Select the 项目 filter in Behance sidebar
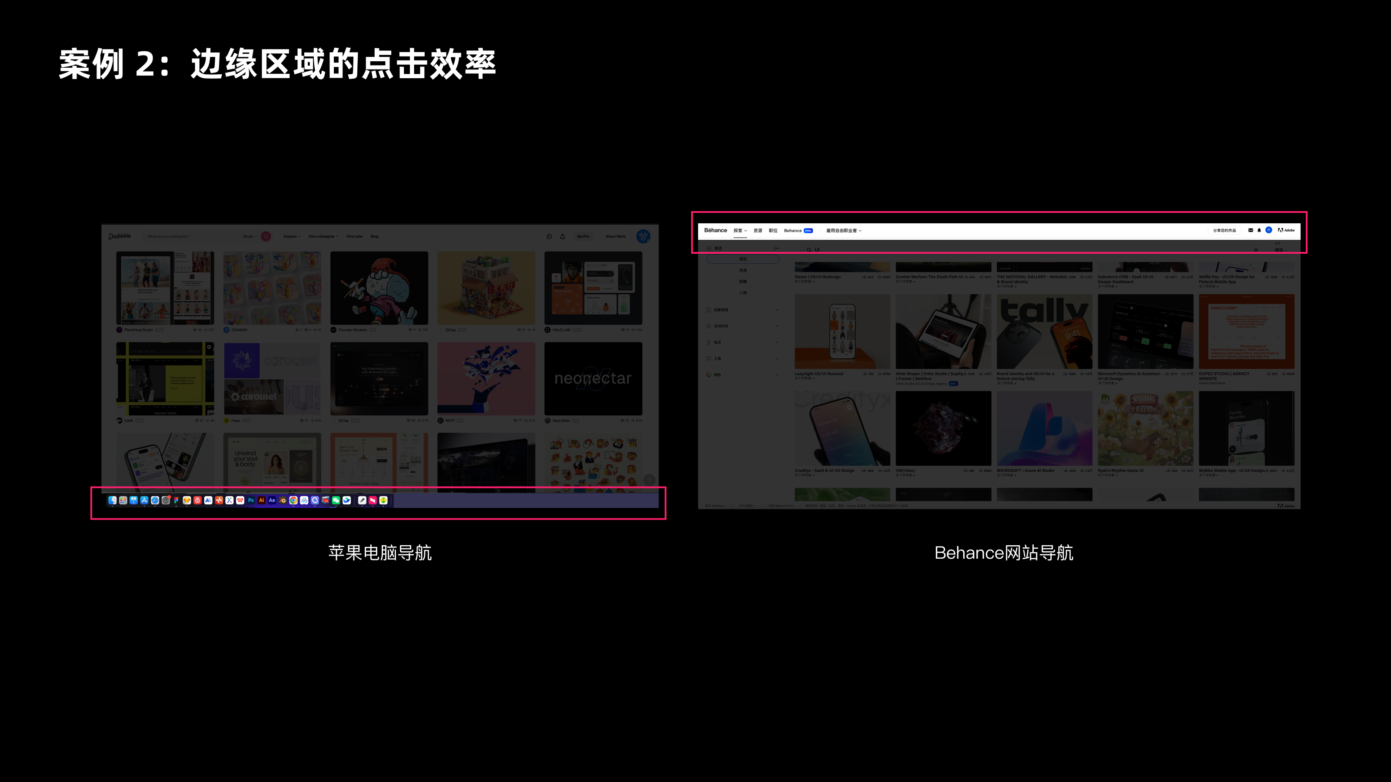 (743, 259)
